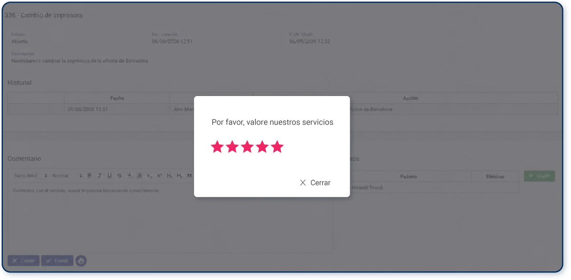This screenshot has height=280, width=571.
Task: Toggle underline formatting in comment toolbar
Action: click(x=109, y=176)
